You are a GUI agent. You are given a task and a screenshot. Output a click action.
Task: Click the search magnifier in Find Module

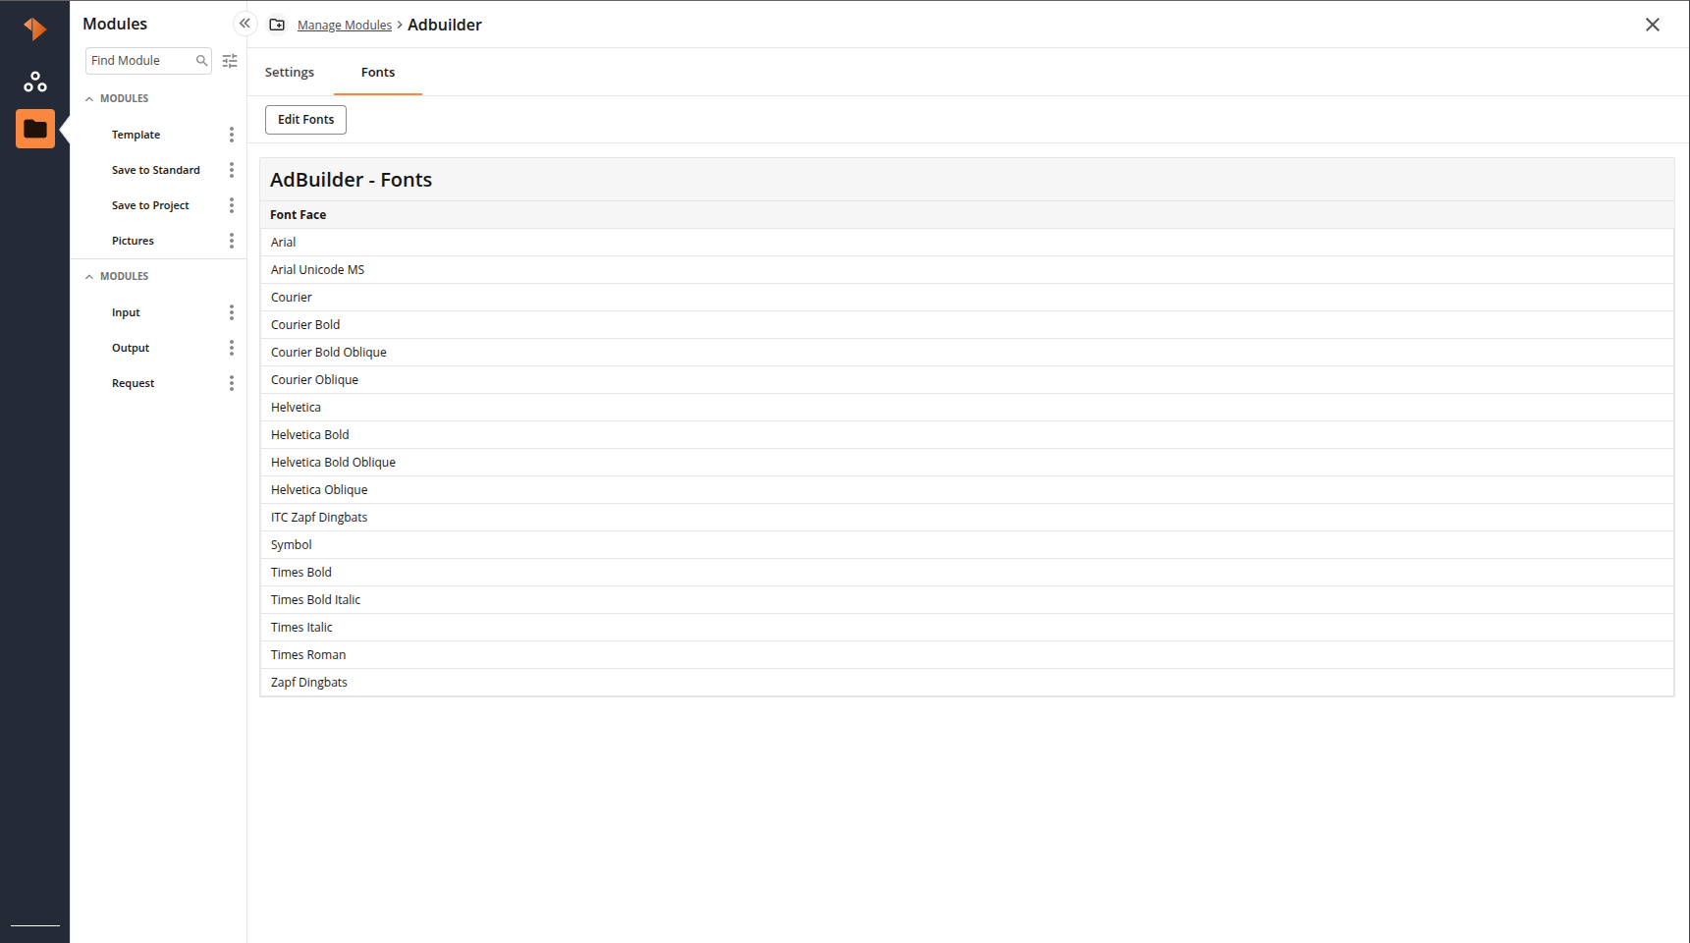tap(201, 61)
